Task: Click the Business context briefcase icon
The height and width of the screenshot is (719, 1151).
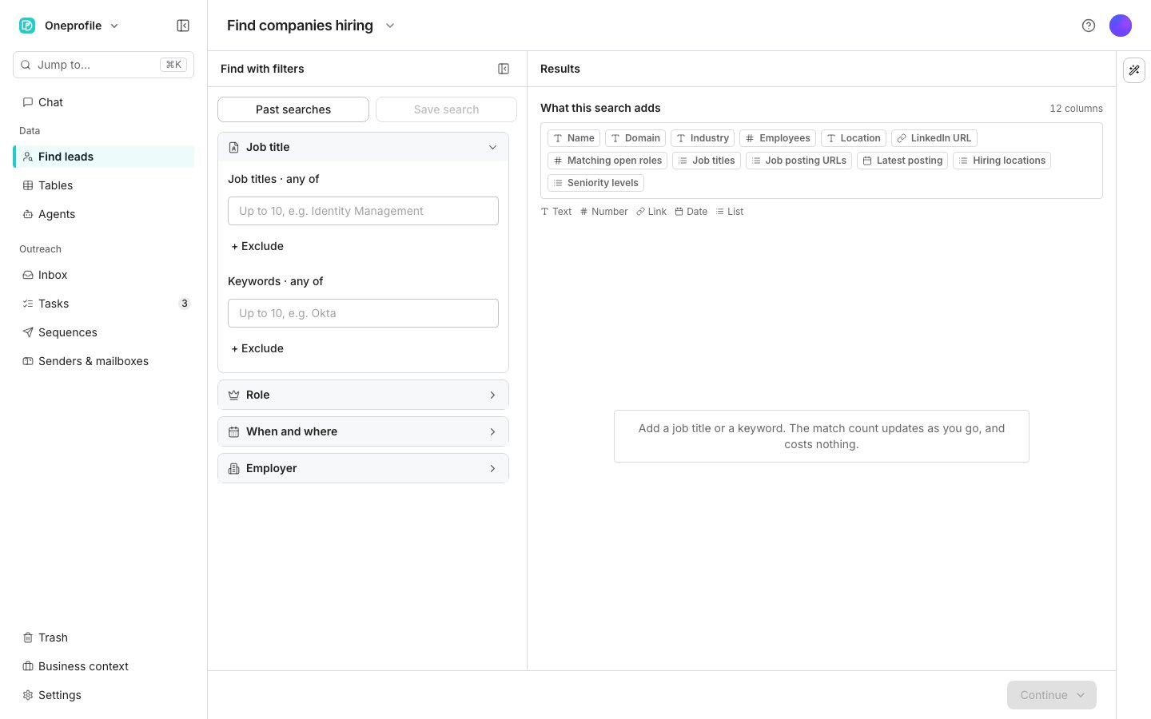Action: [28, 666]
